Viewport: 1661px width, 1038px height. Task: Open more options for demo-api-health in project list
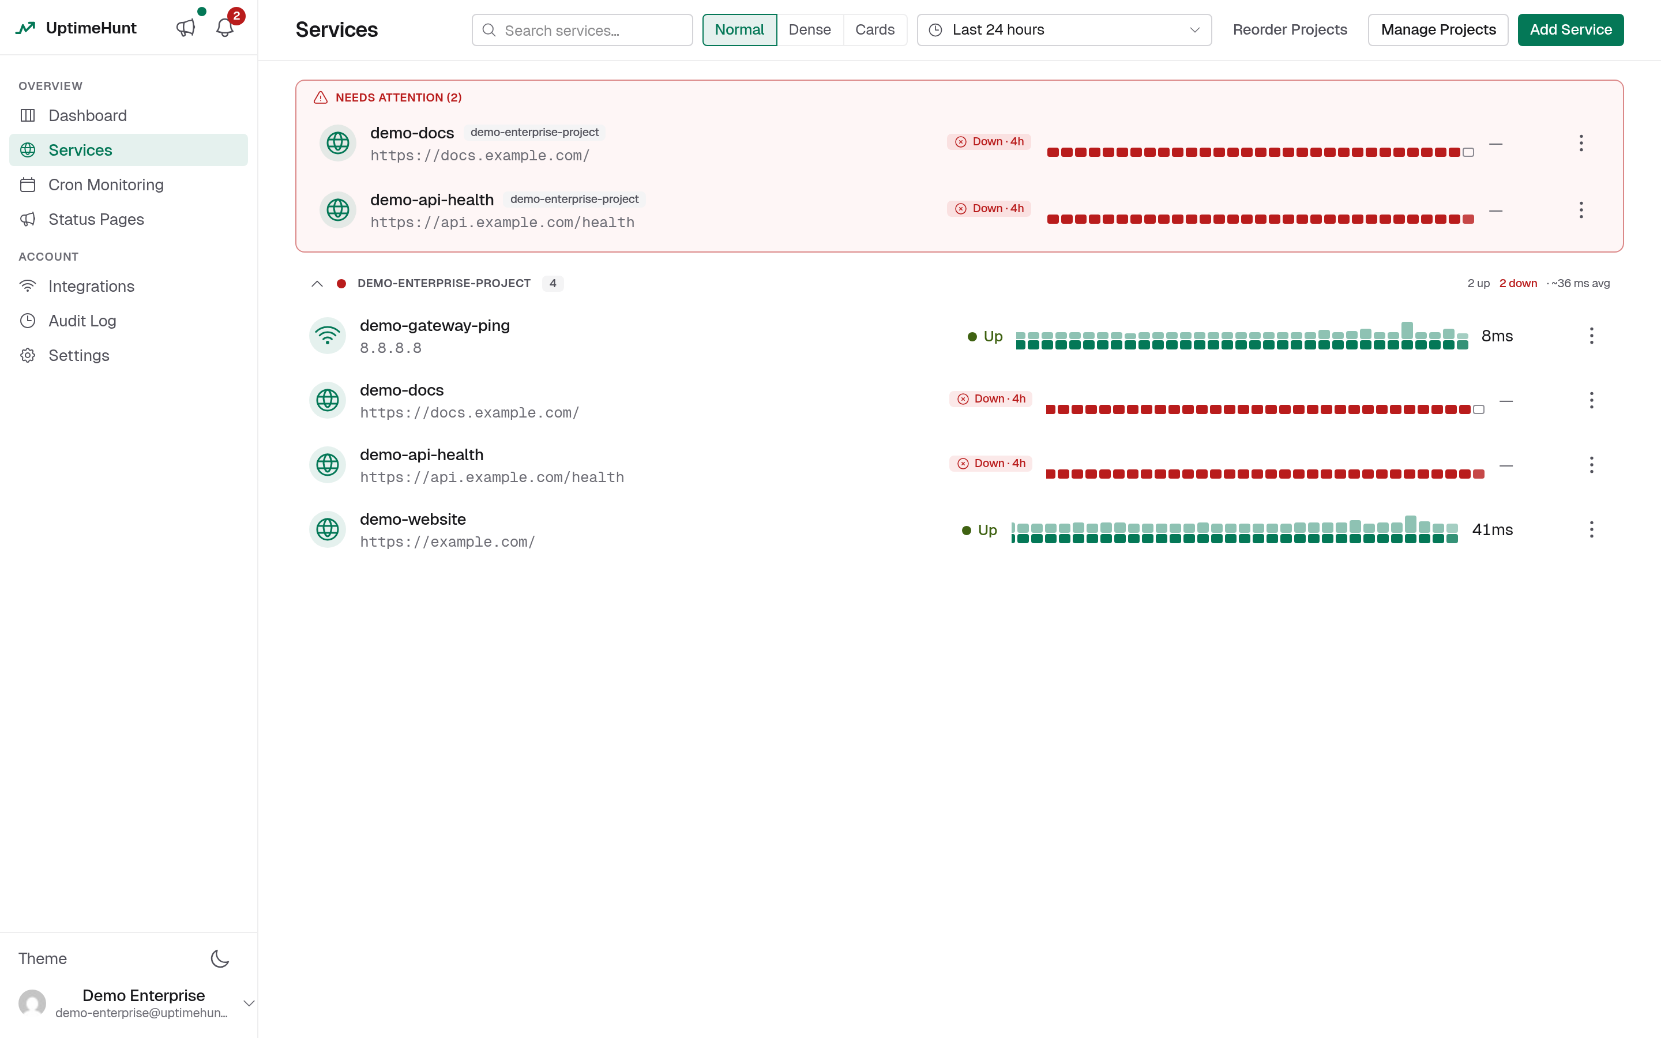(x=1592, y=465)
